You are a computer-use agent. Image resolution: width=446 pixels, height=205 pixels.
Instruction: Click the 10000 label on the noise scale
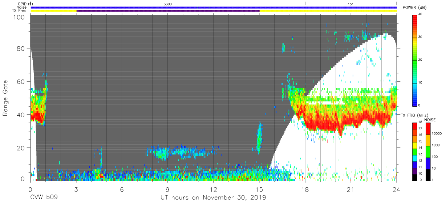[x=437, y=133]
